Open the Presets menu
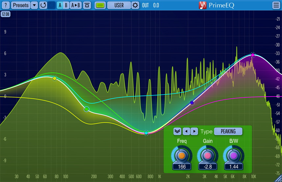This screenshot has height=182, width=282. [x=20, y=5]
